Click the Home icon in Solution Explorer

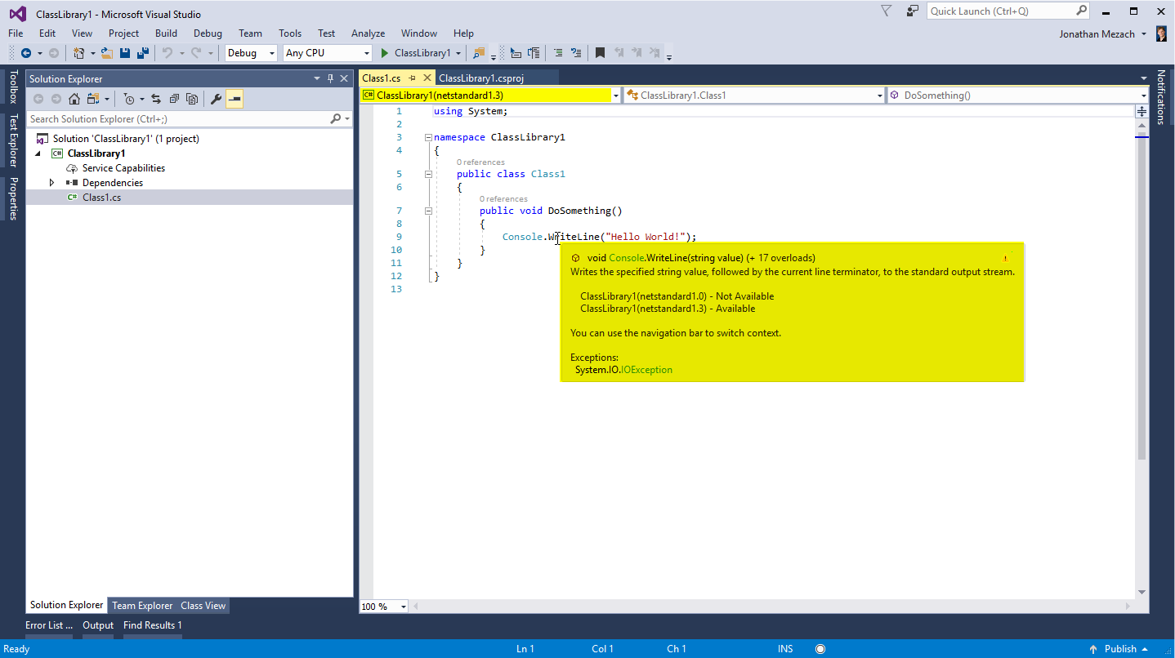pyautogui.click(x=74, y=99)
